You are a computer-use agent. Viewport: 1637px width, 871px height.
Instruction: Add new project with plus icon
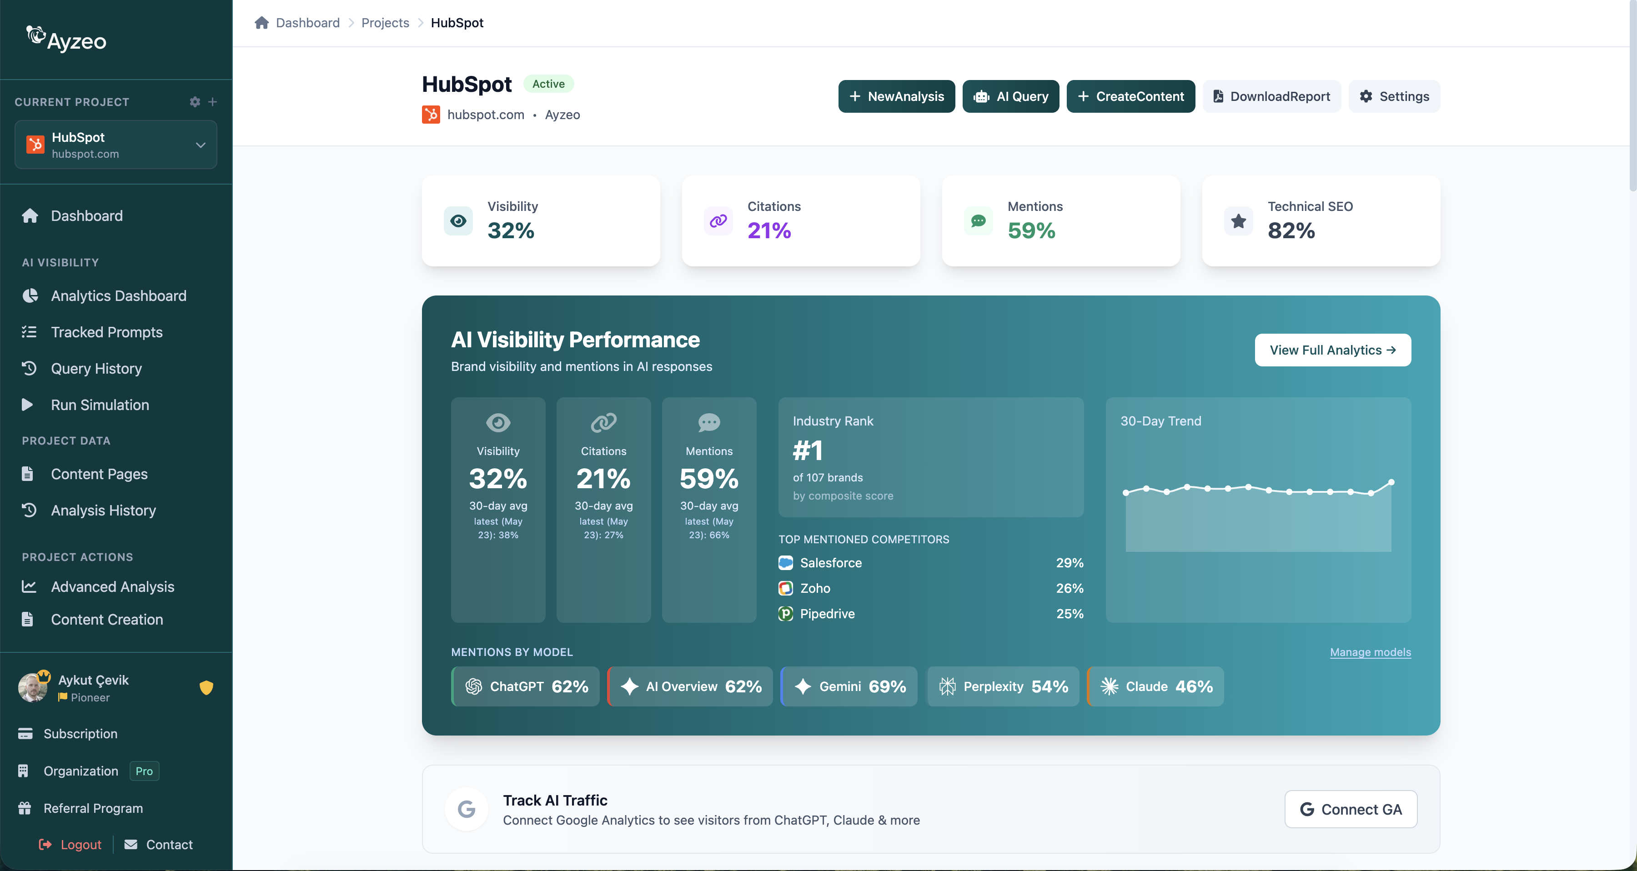click(213, 102)
